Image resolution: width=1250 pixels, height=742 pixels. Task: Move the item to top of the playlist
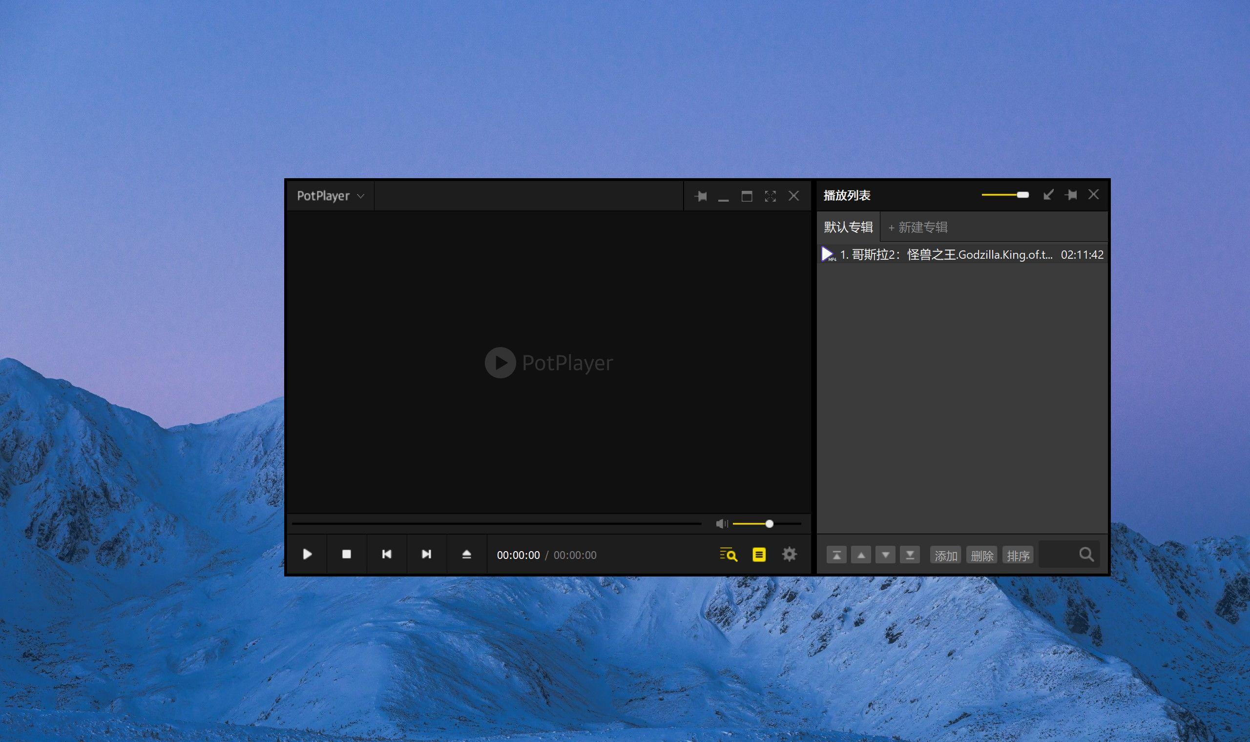(x=836, y=555)
